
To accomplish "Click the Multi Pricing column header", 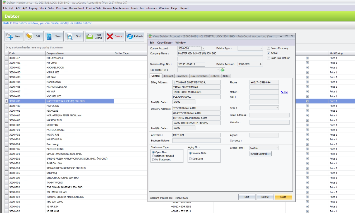I will [x=342, y=53].
